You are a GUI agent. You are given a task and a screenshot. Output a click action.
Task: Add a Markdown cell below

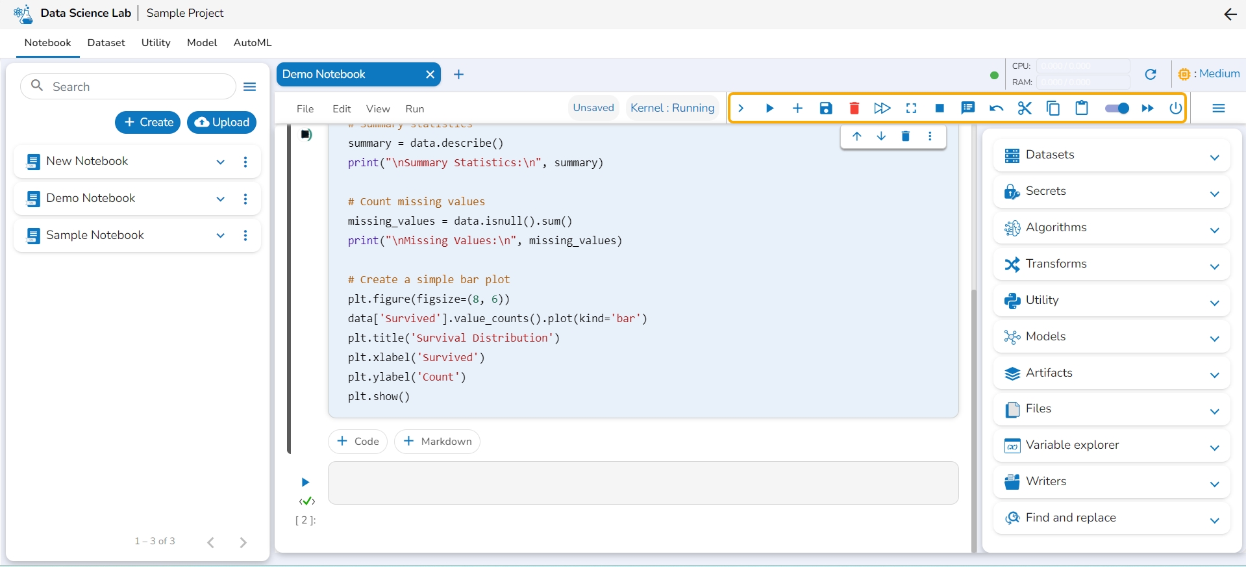437,442
